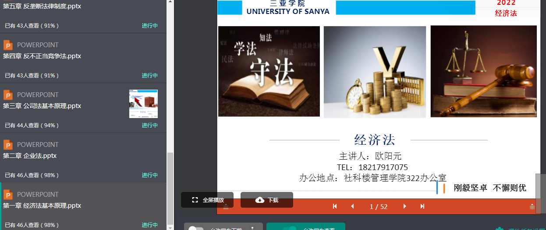Open 第四章 反不正当竞争法.pptx file

[x=42, y=56]
